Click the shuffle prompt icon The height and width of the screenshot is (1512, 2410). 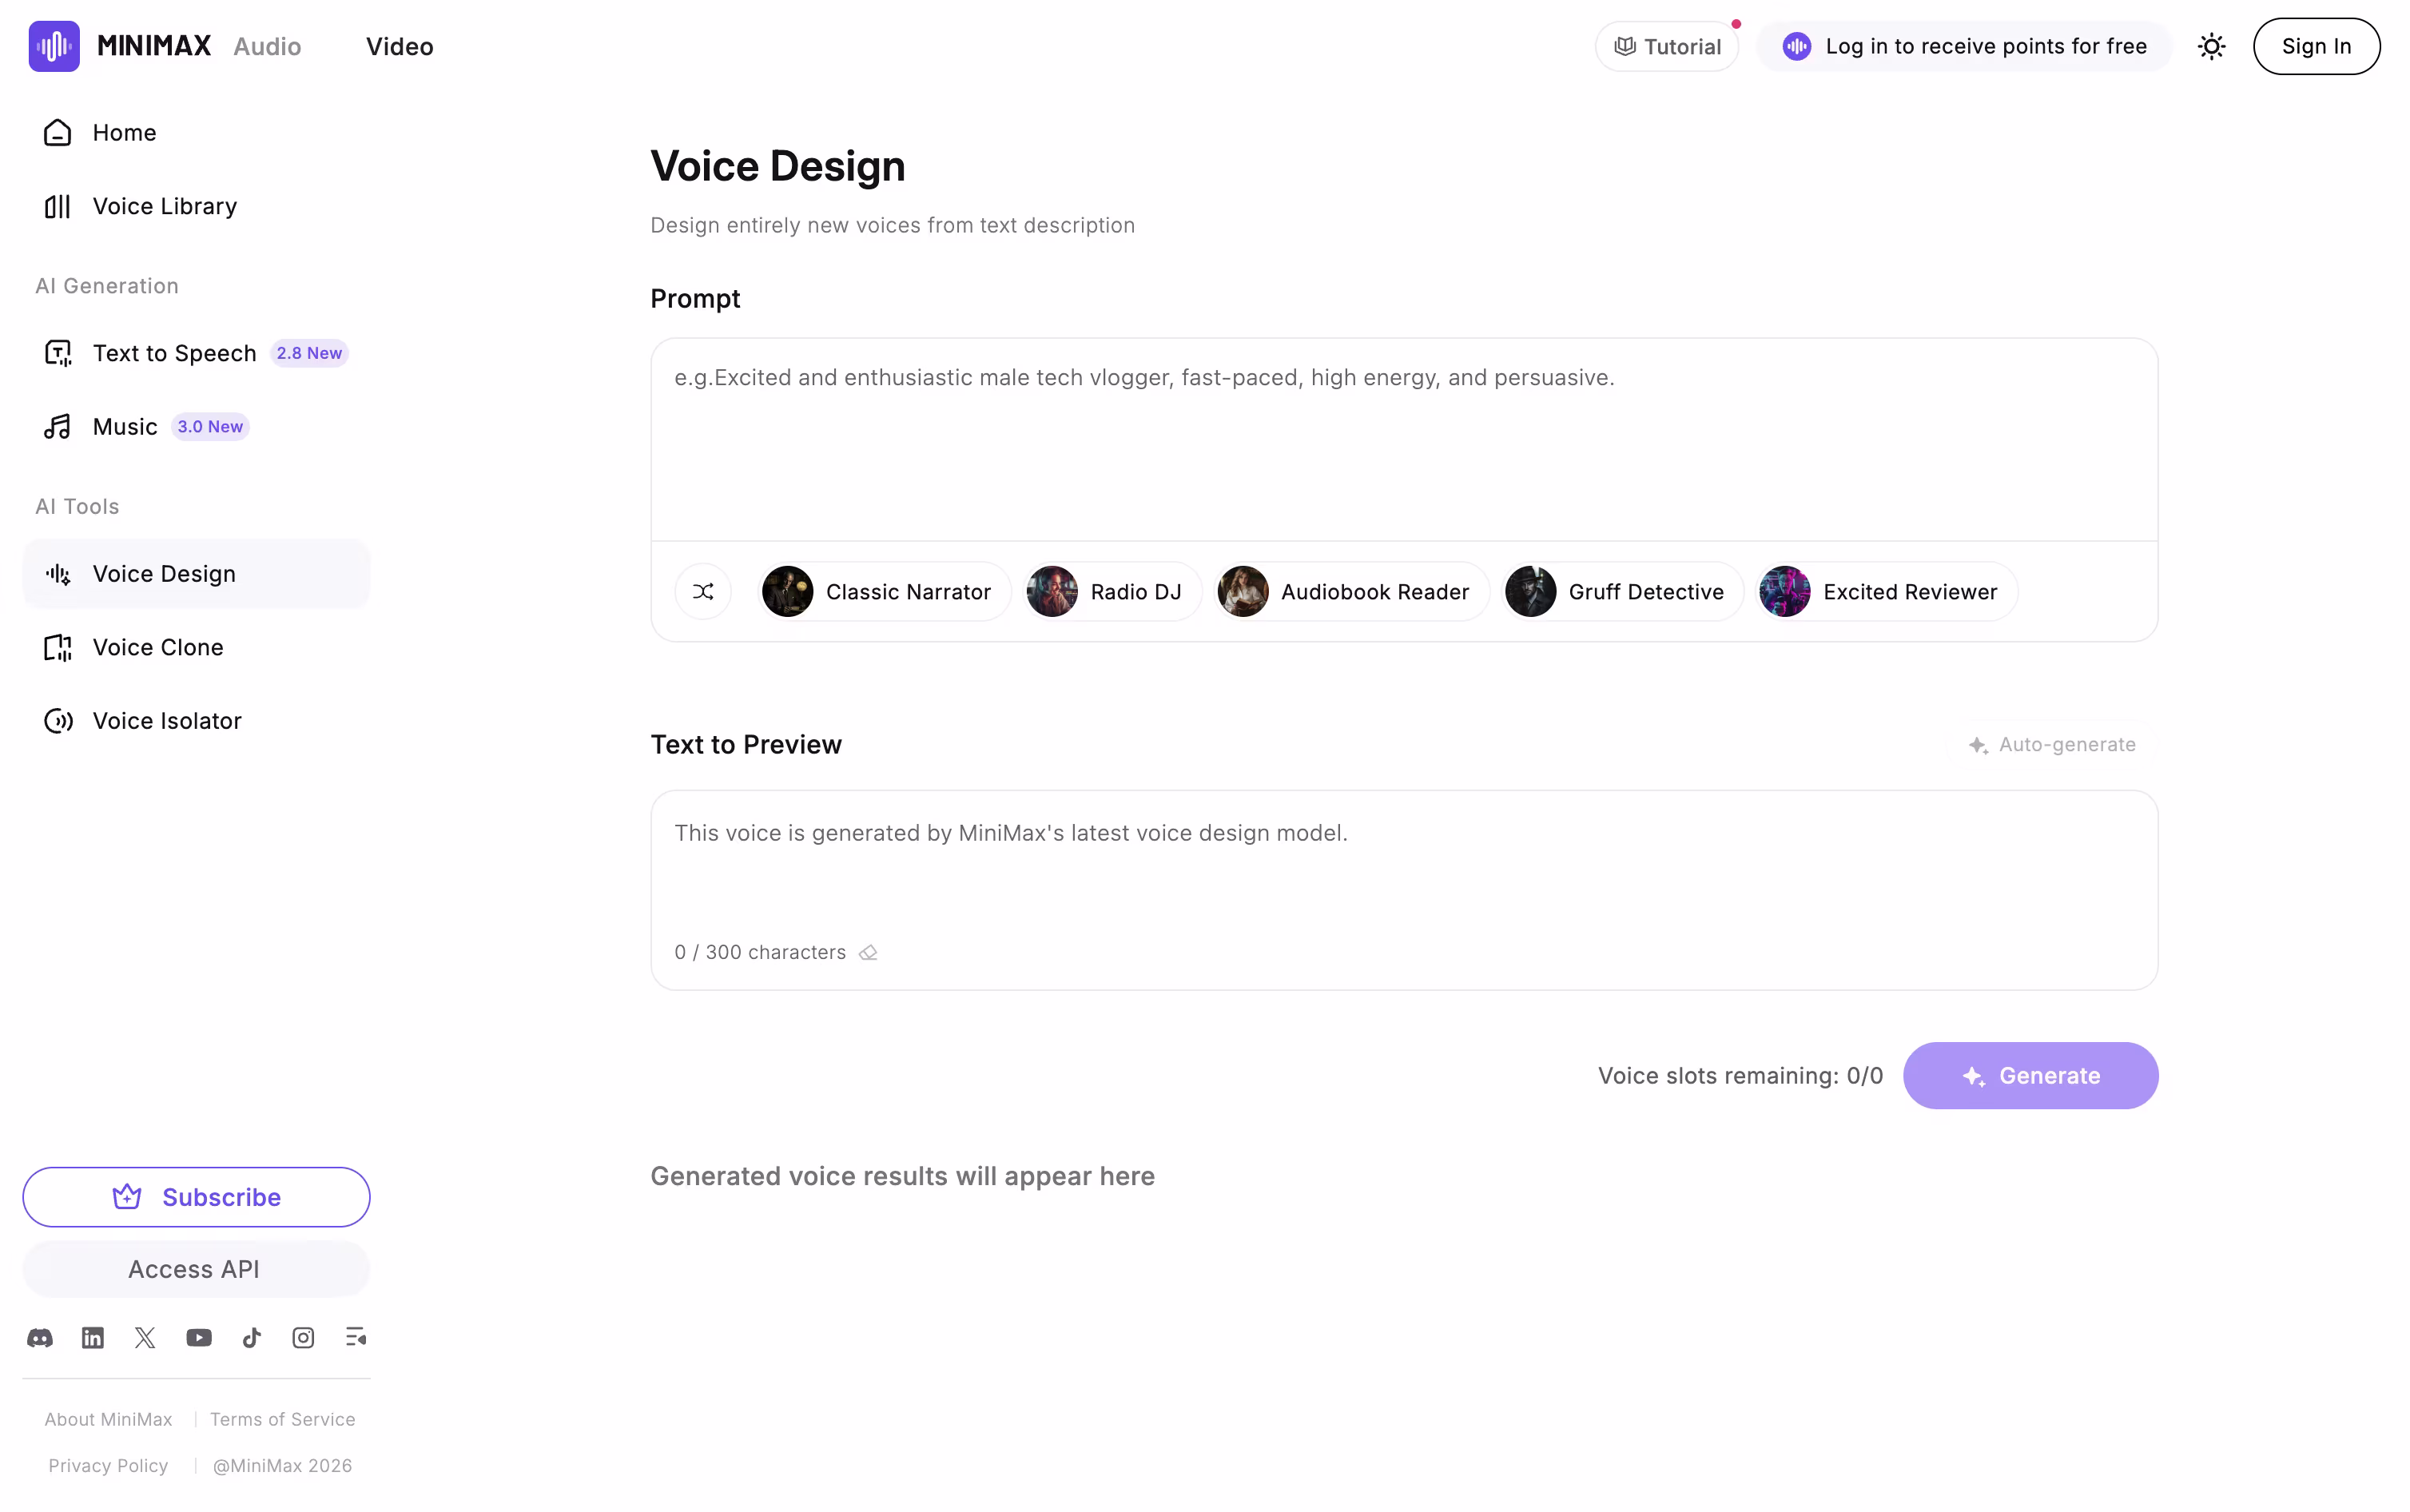click(x=702, y=592)
